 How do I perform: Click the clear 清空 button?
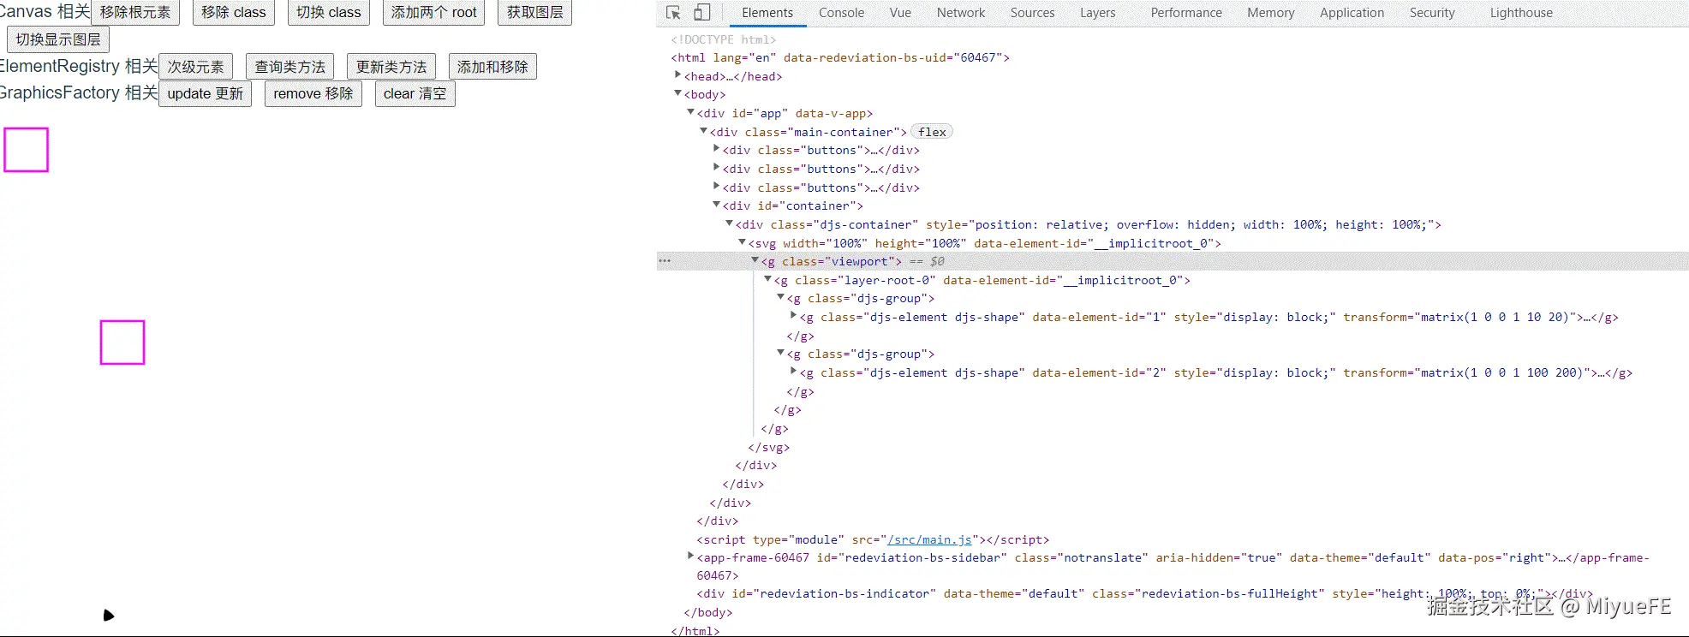[x=415, y=93]
